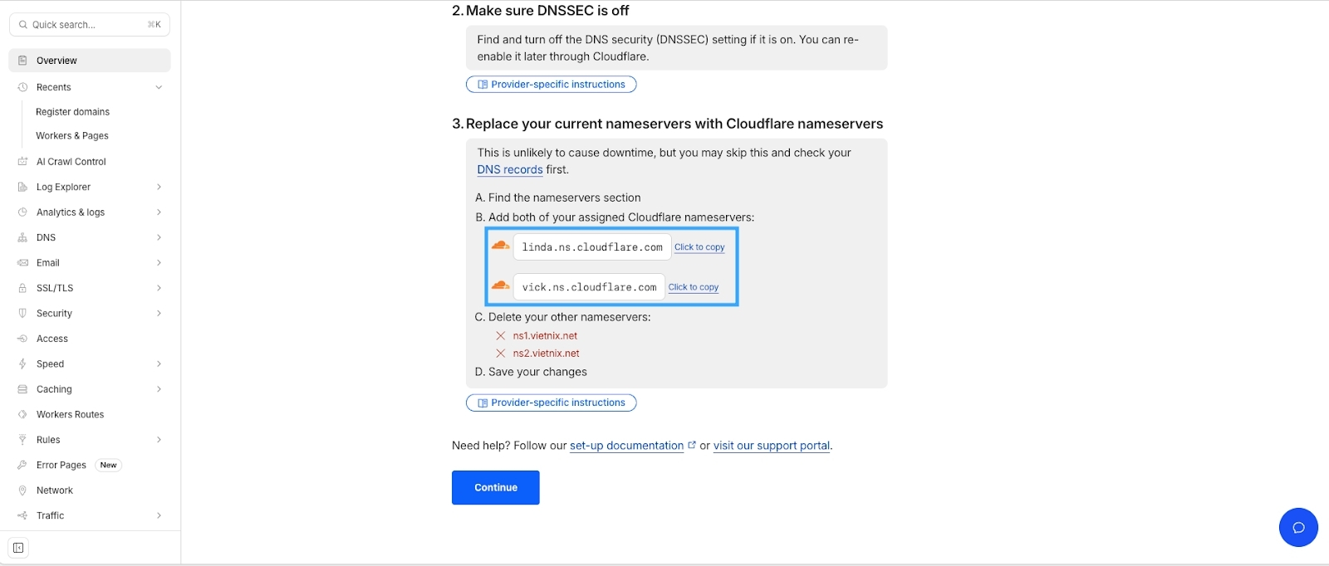
Task: Open the Register domains page
Action: [x=72, y=111]
